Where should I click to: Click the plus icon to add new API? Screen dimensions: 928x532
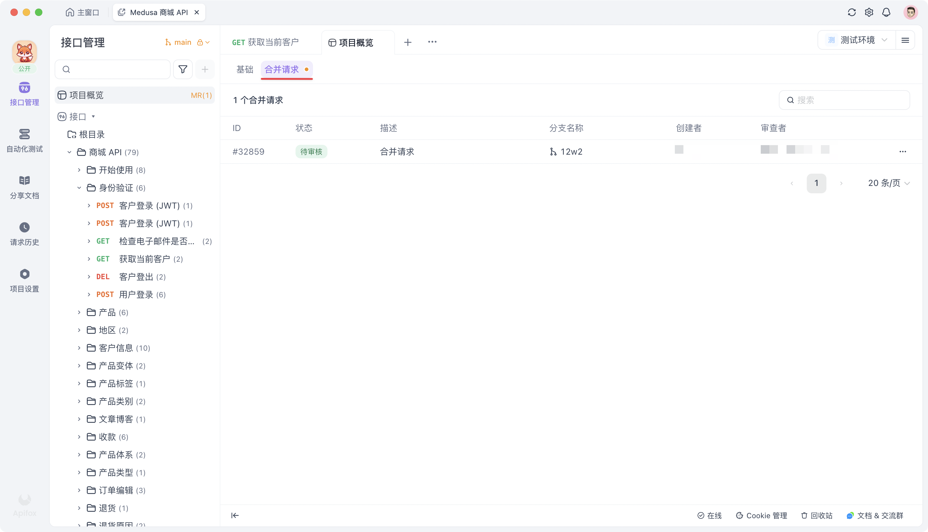click(x=205, y=69)
